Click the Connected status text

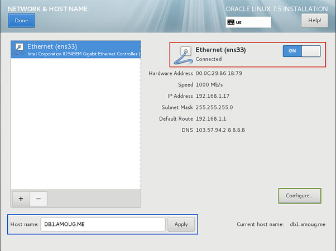[x=209, y=59]
